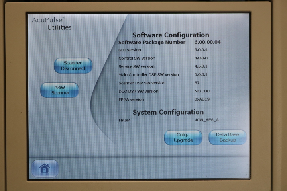This screenshot has height=191, width=287.
Task: Tap the Scanner Disconnect button
Action: 73,66
